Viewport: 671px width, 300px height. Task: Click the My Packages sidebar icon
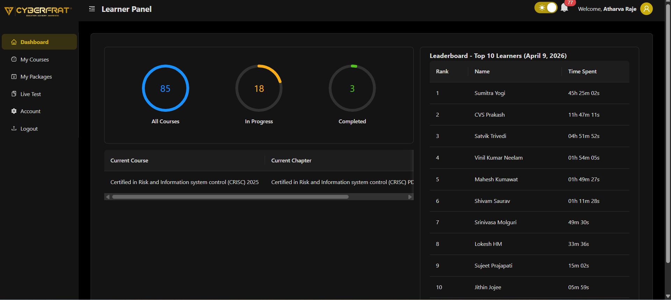(14, 76)
